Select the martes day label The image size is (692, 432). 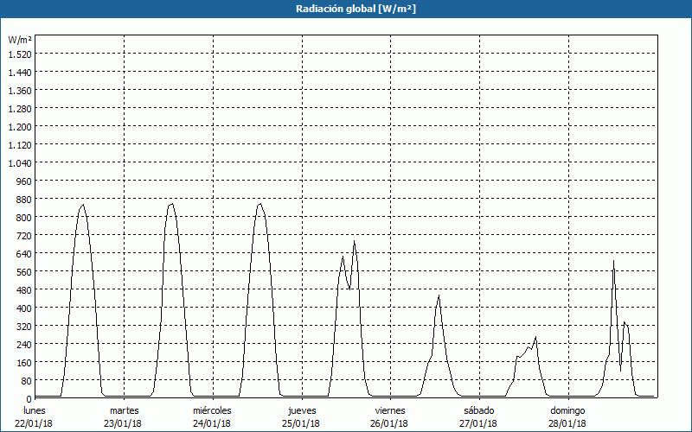[125, 410]
